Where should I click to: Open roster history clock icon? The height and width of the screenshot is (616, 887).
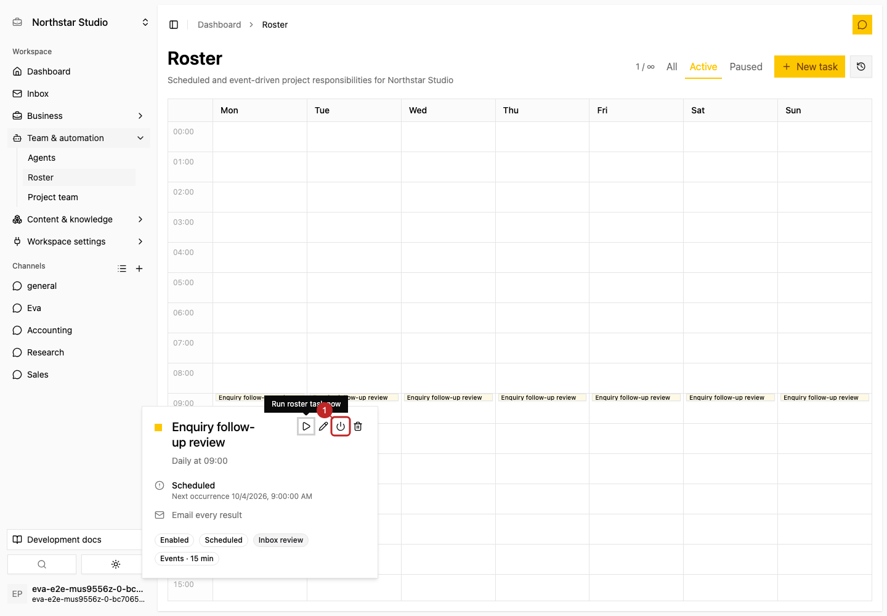coord(861,67)
